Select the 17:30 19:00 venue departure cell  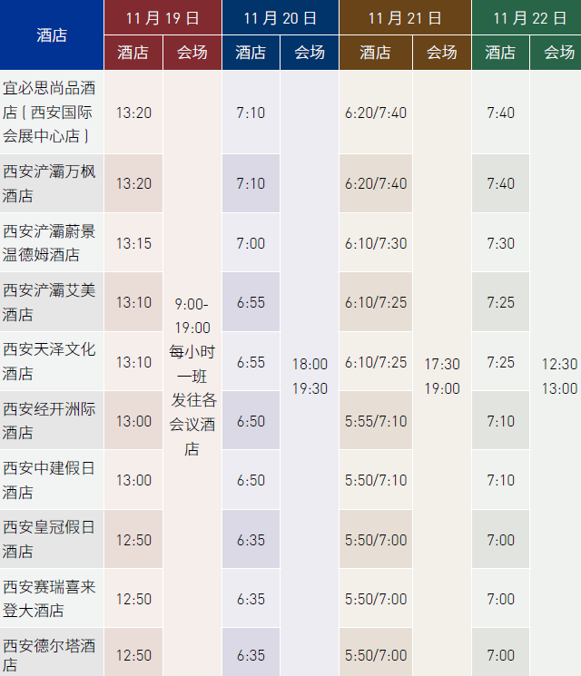pyautogui.click(x=442, y=376)
